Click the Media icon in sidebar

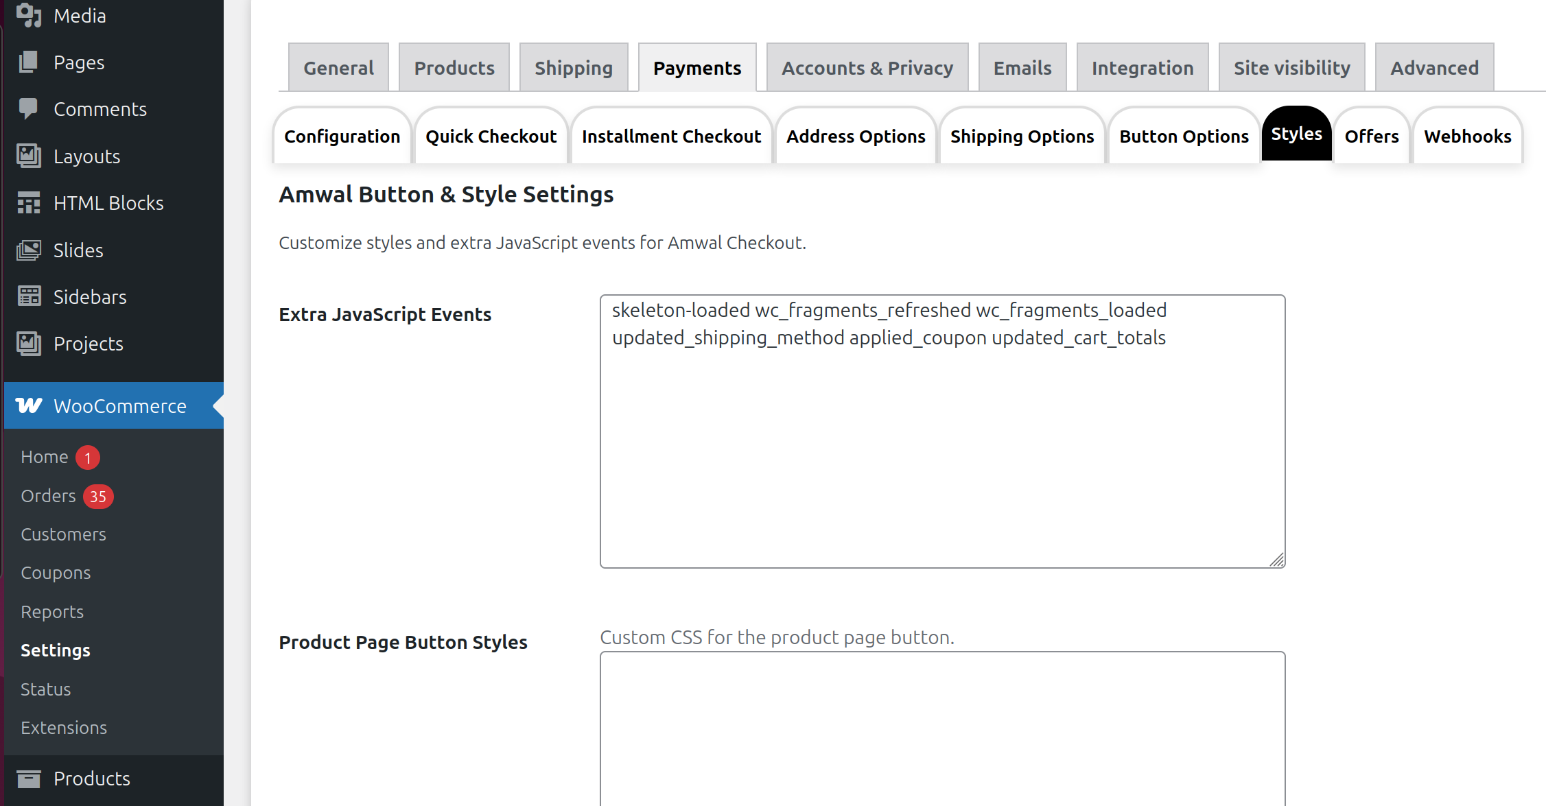(x=29, y=15)
